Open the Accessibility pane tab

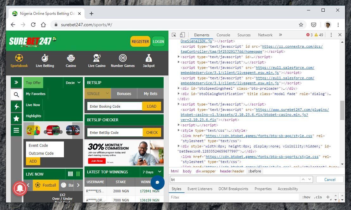(x=288, y=189)
